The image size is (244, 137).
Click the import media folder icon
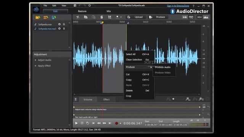click(x=38, y=18)
